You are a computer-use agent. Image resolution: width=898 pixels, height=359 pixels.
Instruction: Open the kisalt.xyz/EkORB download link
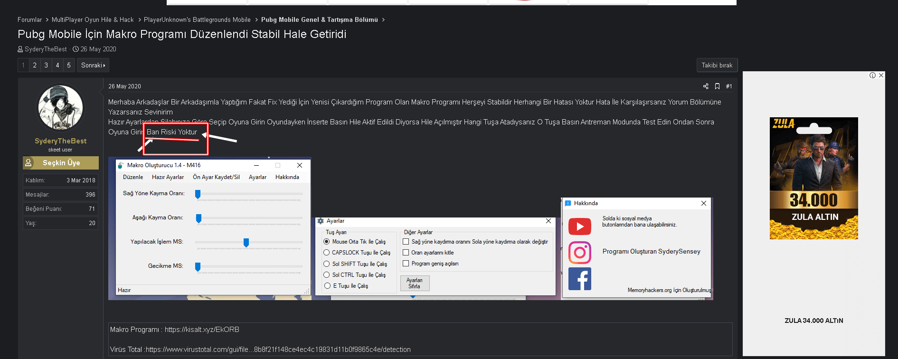(202, 330)
